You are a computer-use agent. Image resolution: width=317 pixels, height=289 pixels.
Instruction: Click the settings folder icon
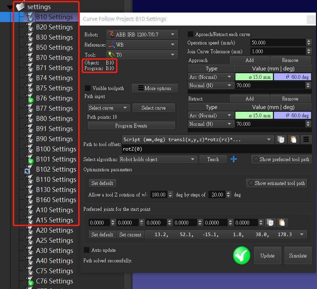tap(20, 7)
